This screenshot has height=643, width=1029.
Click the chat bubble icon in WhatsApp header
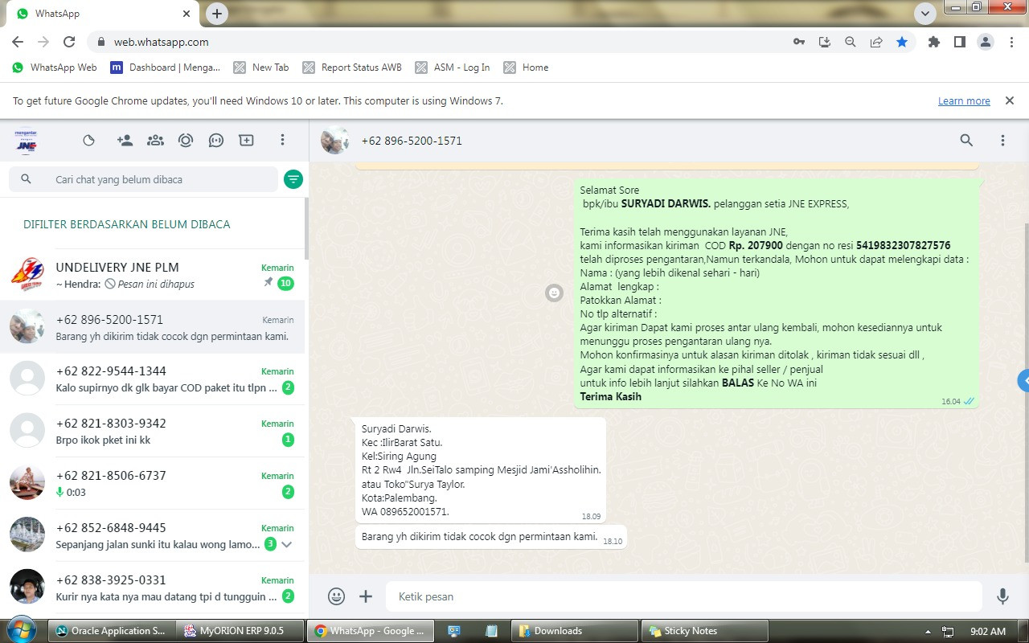pos(216,140)
